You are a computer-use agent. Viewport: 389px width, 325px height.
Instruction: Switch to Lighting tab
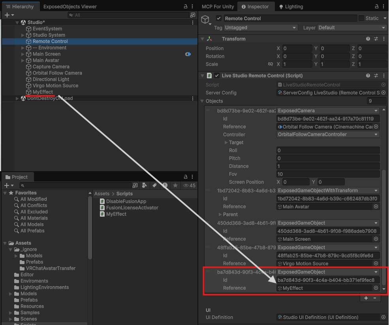pyautogui.click(x=291, y=7)
